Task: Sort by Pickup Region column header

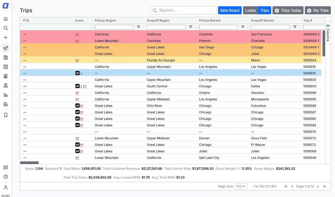Action: coord(106,21)
